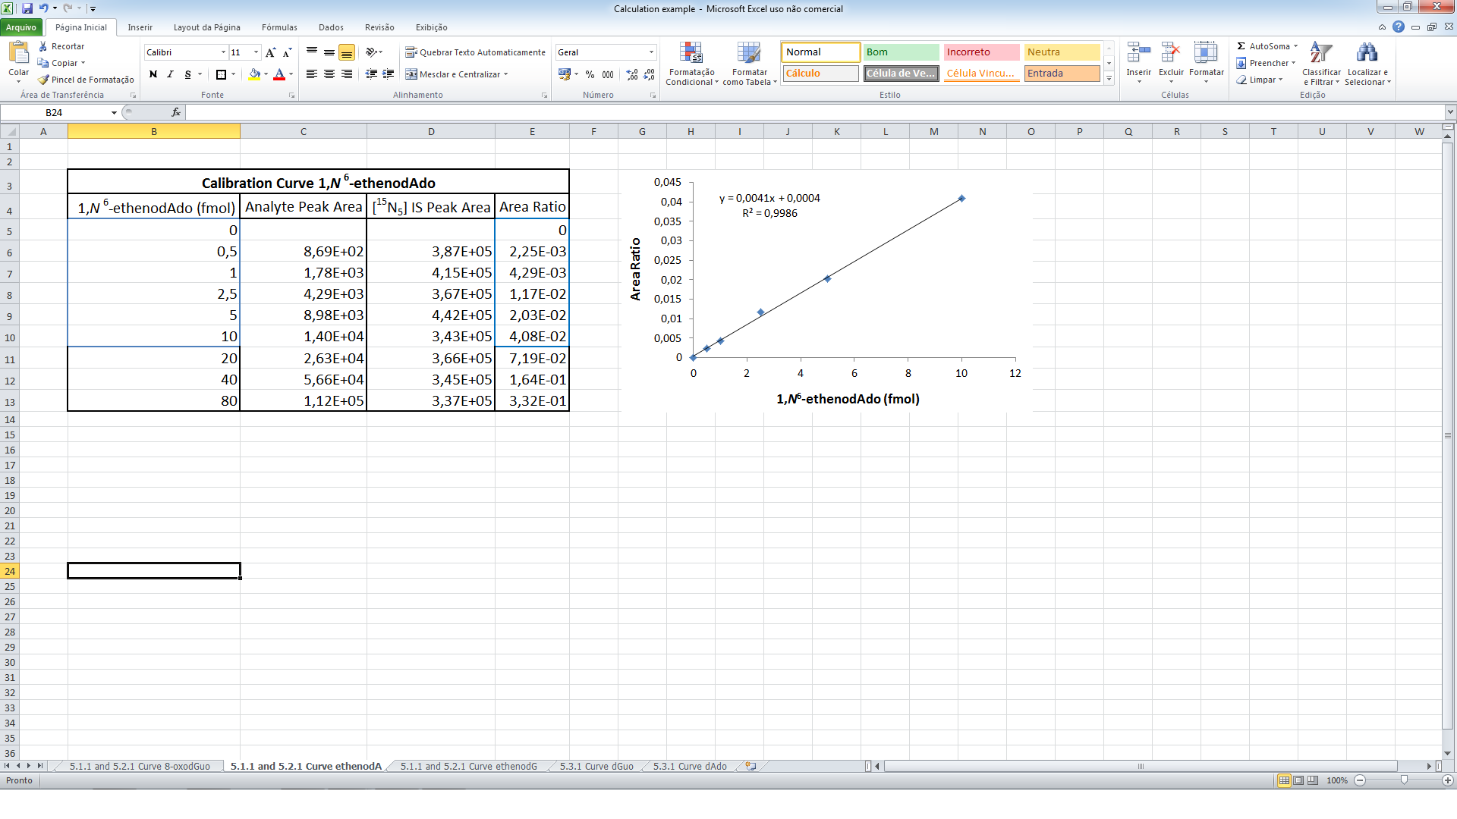Apply the Incorreto cell style
The width and height of the screenshot is (1457, 819).
pyautogui.click(x=980, y=52)
